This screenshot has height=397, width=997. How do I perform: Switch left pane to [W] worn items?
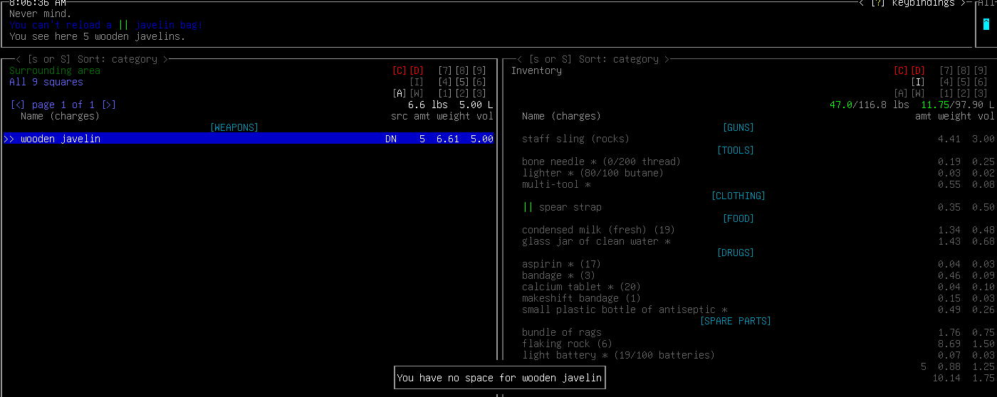pyautogui.click(x=417, y=93)
